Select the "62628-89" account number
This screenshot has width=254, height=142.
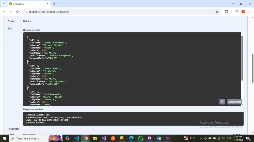pyautogui.click(x=51, y=58)
